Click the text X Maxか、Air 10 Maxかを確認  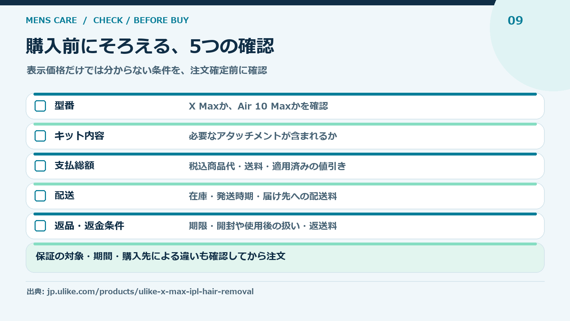click(x=258, y=106)
